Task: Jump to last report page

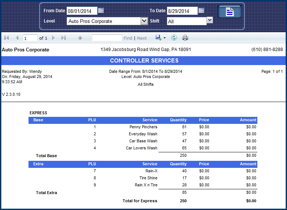Action: (x=63, y=38)
